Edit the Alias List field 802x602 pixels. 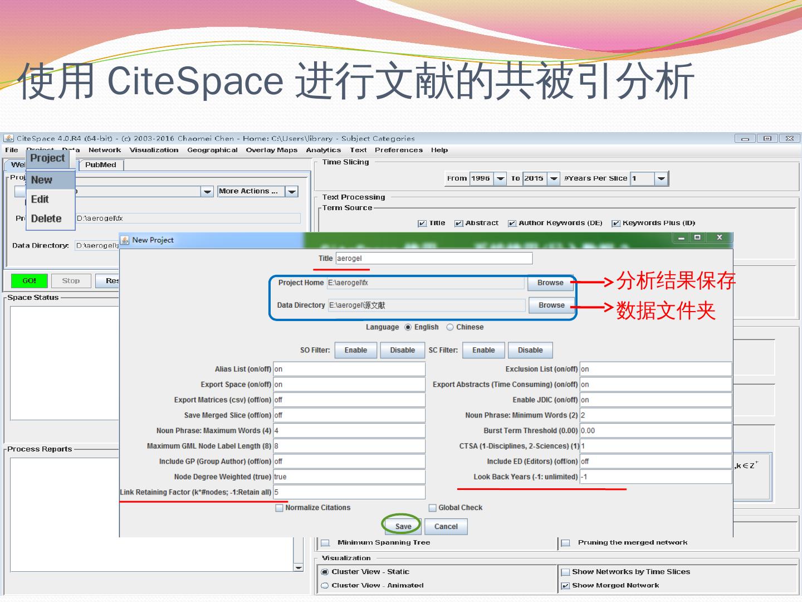349,369
